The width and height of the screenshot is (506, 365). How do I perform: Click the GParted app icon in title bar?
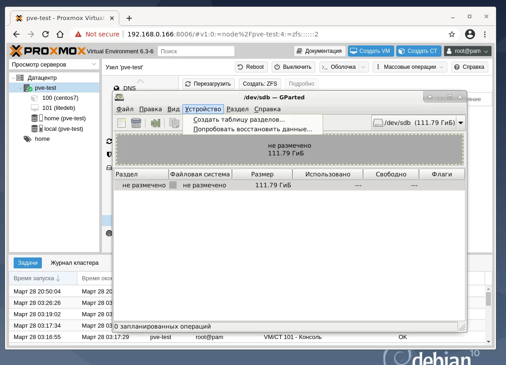point(119,98)
